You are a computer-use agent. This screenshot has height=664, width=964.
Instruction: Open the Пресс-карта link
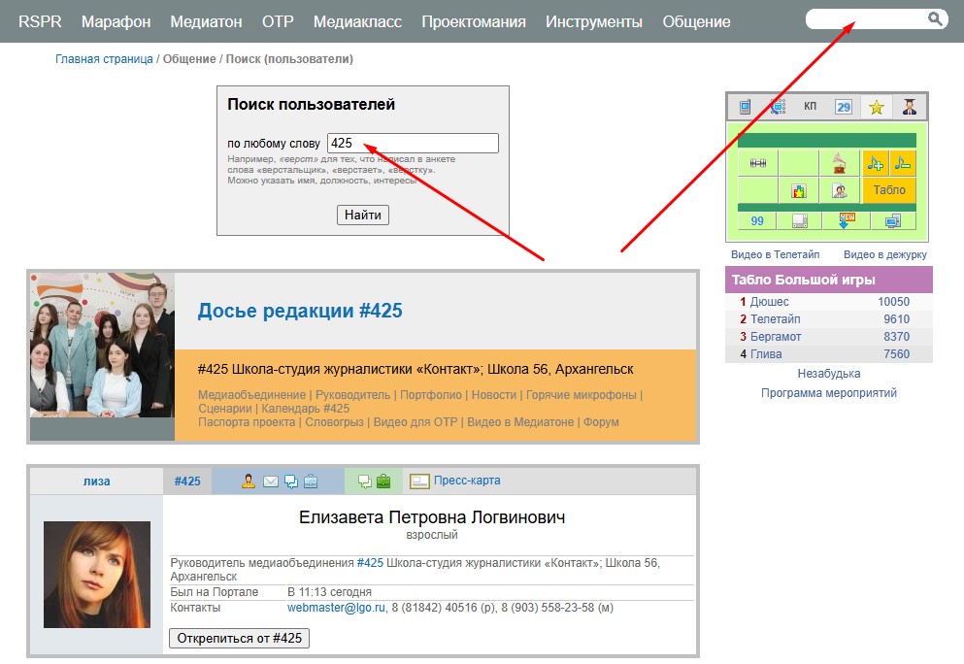[x=467, y=481]
